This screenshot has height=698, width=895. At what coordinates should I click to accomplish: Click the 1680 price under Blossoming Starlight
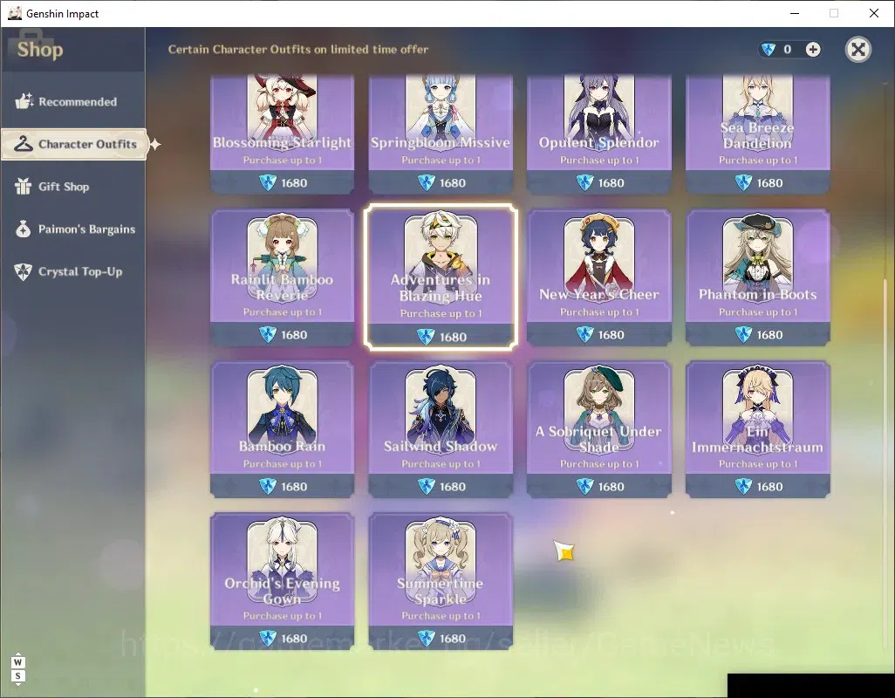click(x=294, y=183)
